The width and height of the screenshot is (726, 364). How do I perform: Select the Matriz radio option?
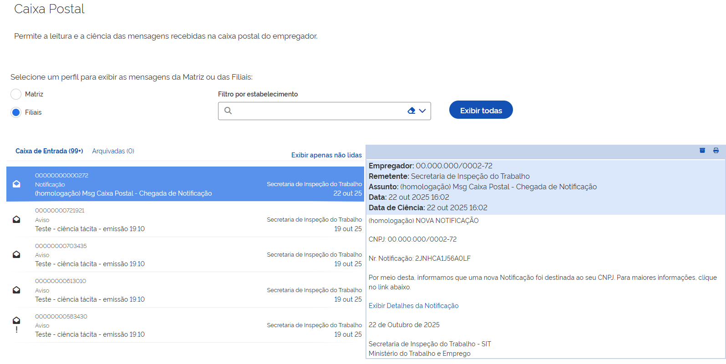pyautogui.click(x=16, y=94)
